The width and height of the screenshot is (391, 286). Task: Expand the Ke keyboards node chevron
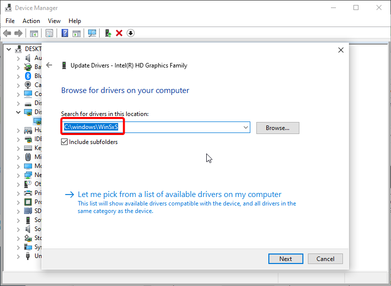tap(18, 148)
